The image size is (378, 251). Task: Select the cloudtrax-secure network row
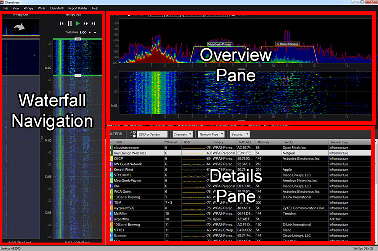[241, 147]
